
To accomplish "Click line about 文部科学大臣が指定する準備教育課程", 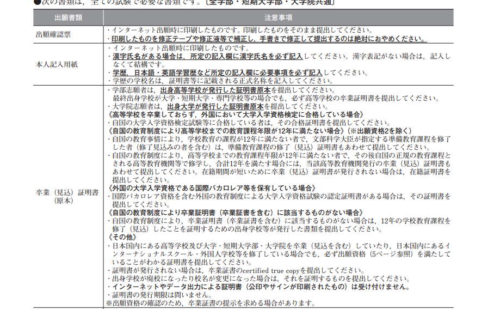I will tap(279, 143).
